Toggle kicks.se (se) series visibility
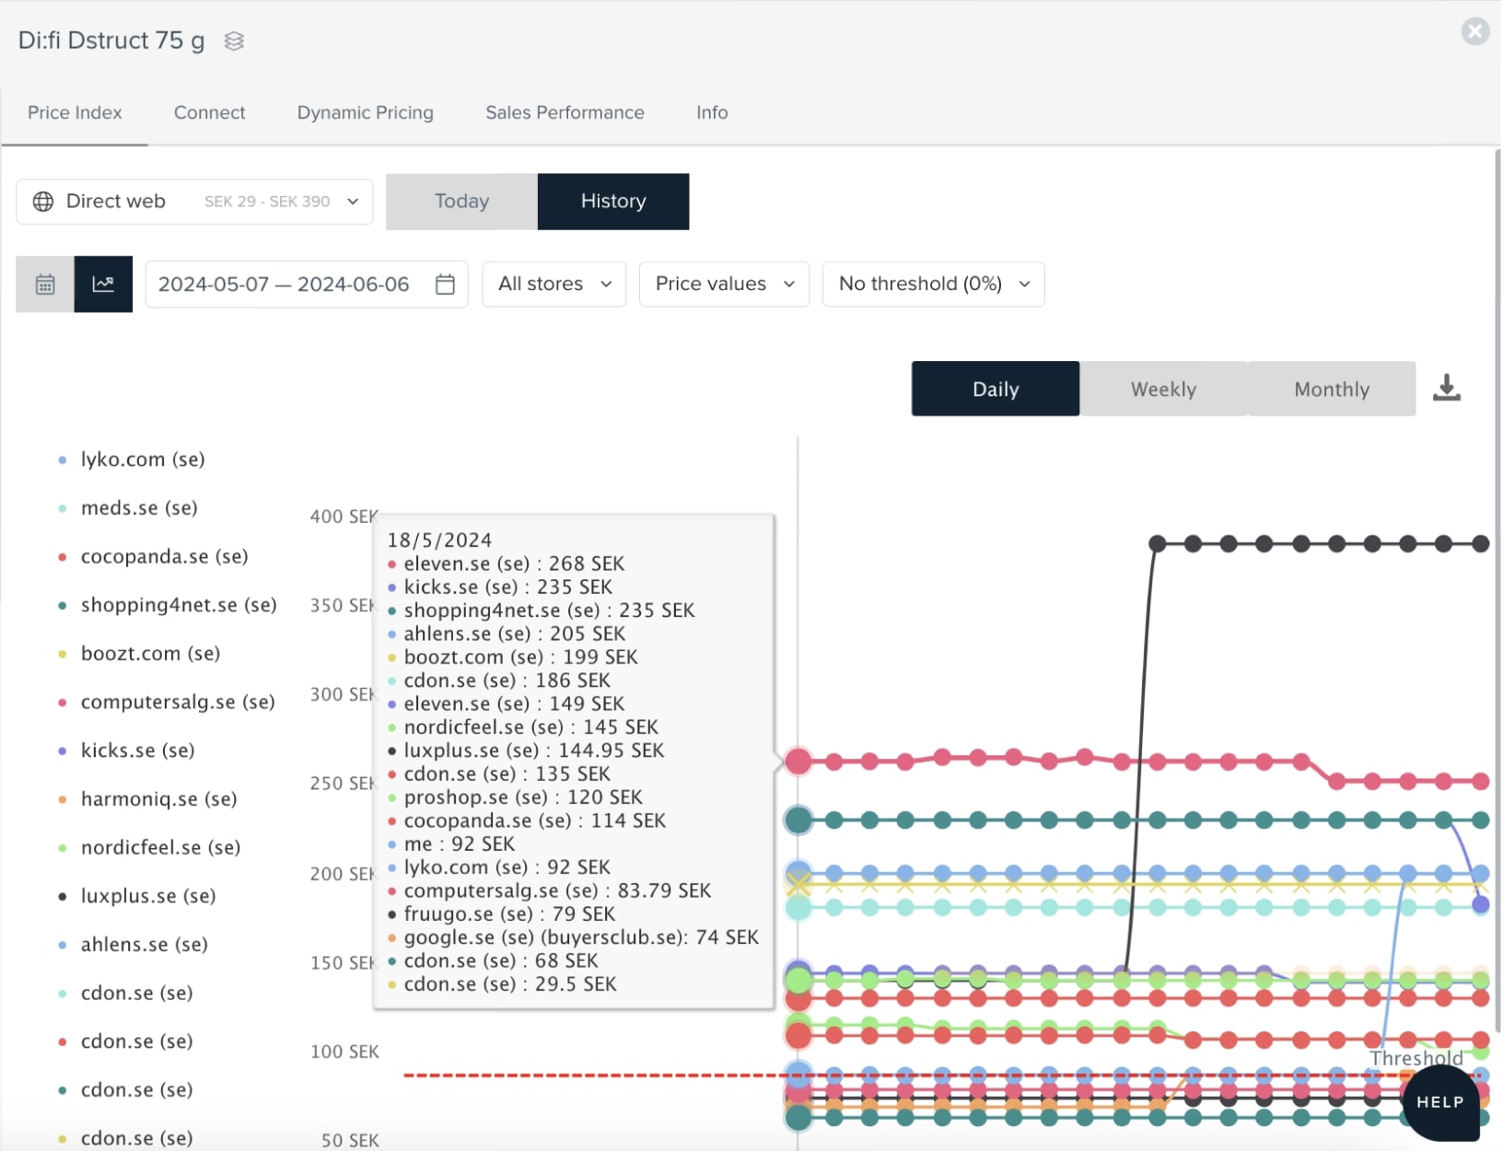 (137, 750)
